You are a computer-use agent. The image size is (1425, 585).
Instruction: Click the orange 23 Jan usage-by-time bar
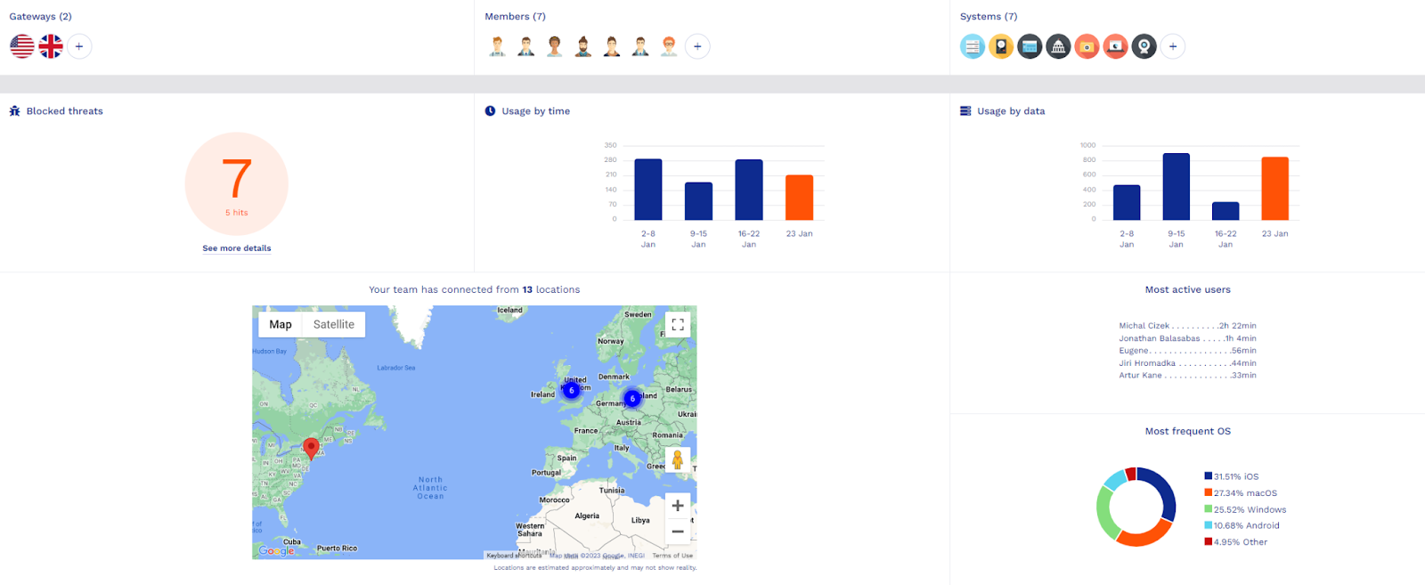(x=799, y=198)
